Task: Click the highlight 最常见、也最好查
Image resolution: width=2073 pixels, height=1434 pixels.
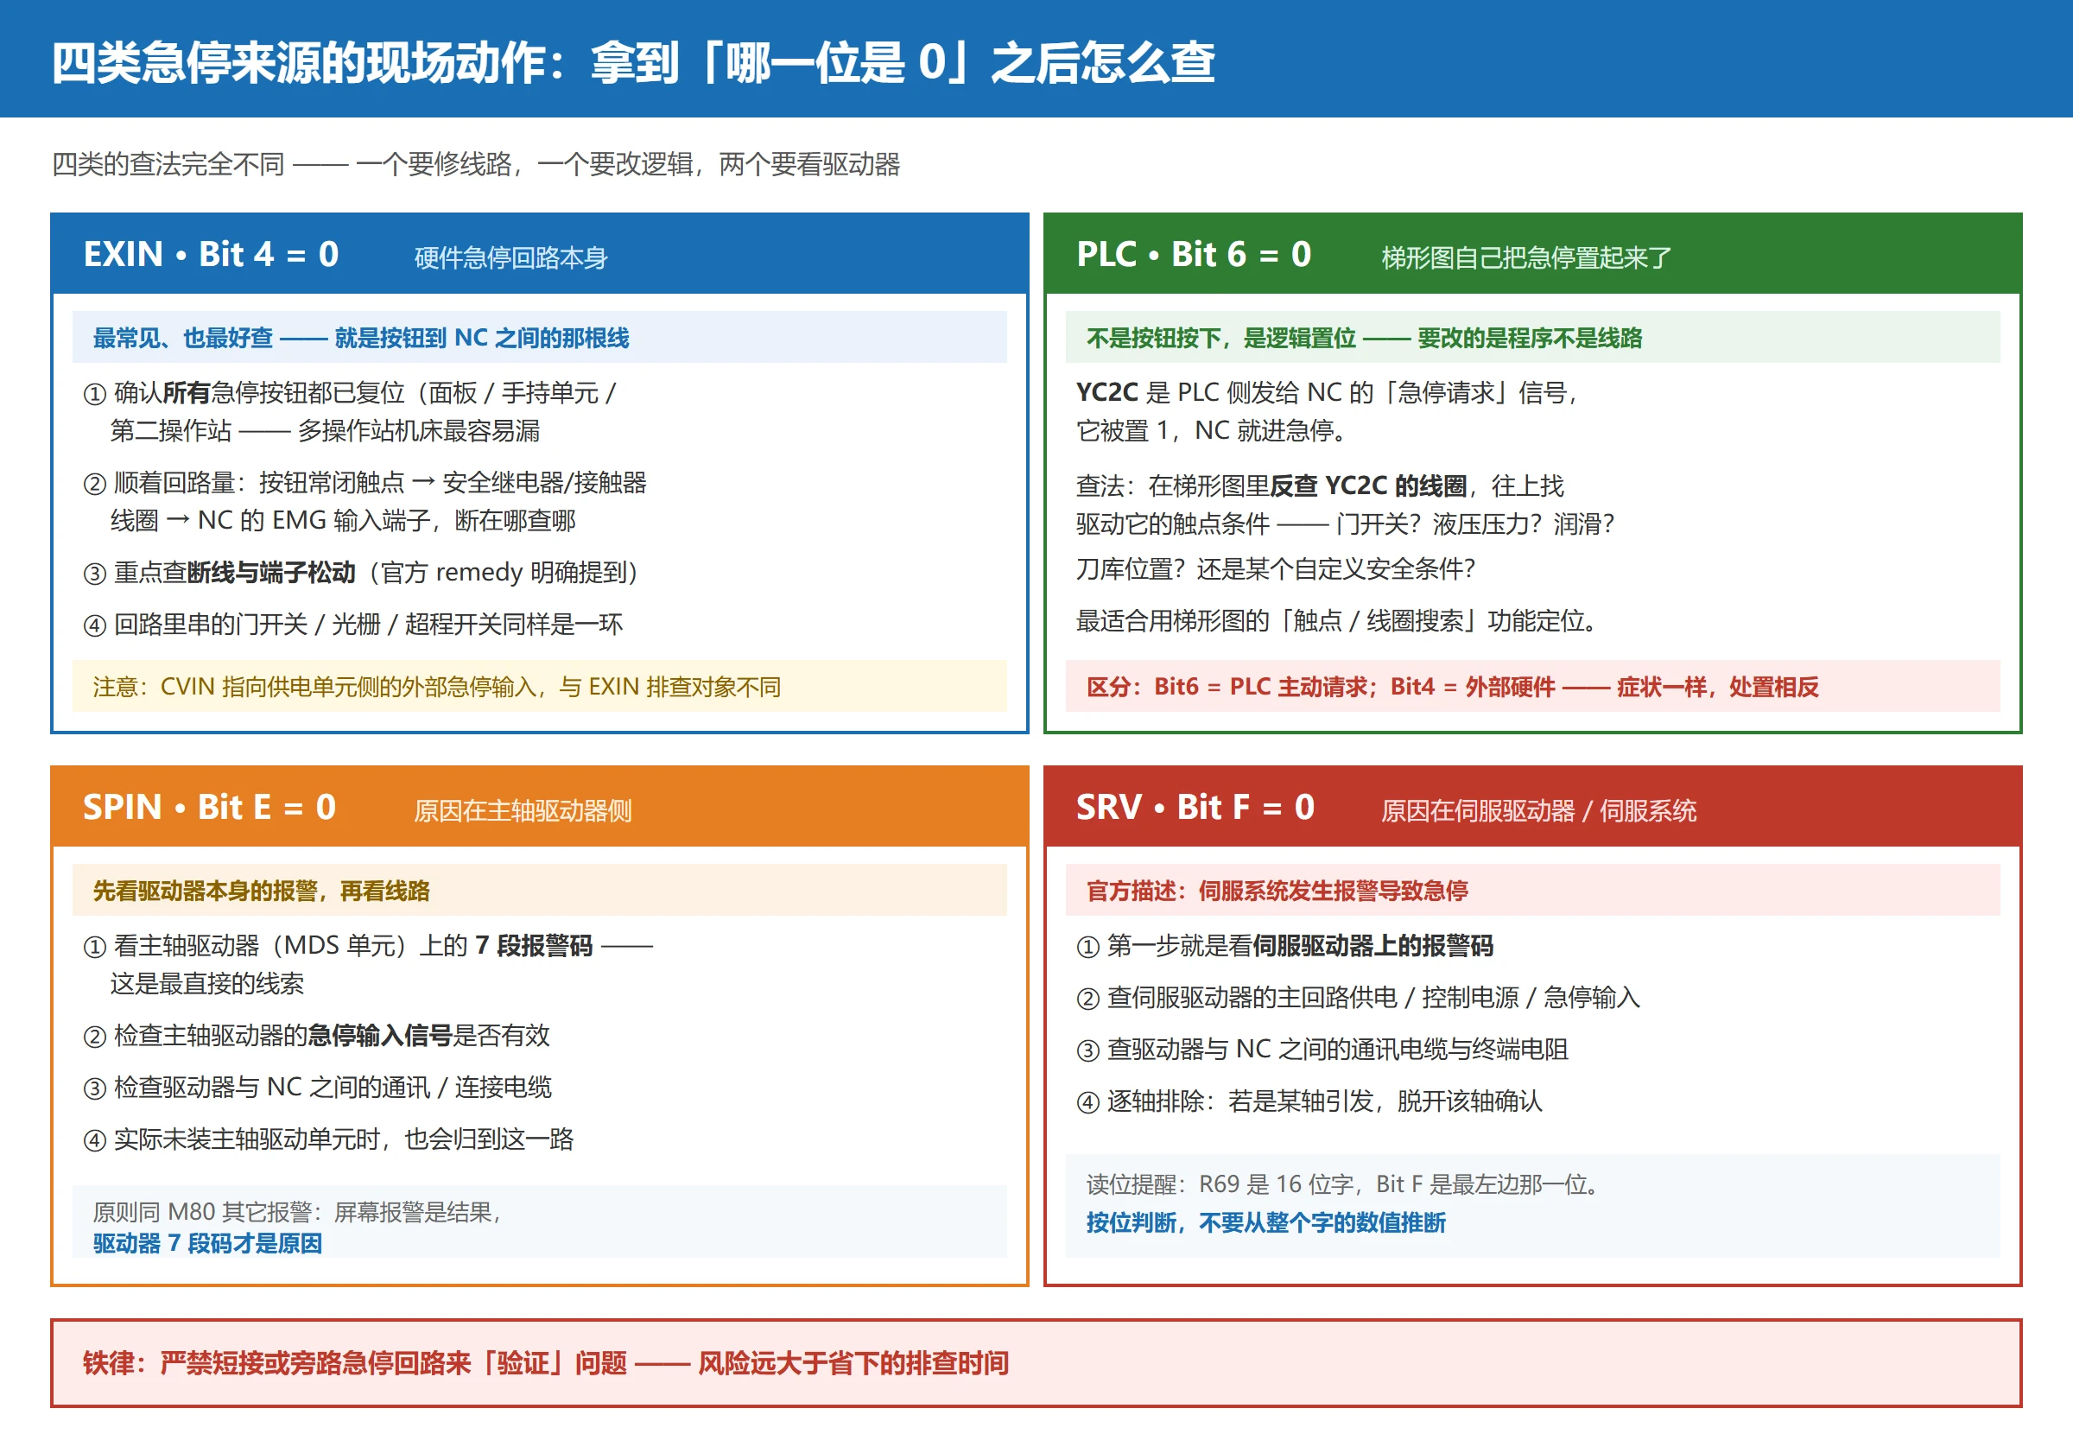Action: tap(539, 337)
